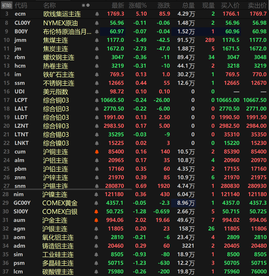This screenshot has height=276, width=269.
Task: Select the 初始 tab
Action: pyautogui.click(x=7, y=5)
